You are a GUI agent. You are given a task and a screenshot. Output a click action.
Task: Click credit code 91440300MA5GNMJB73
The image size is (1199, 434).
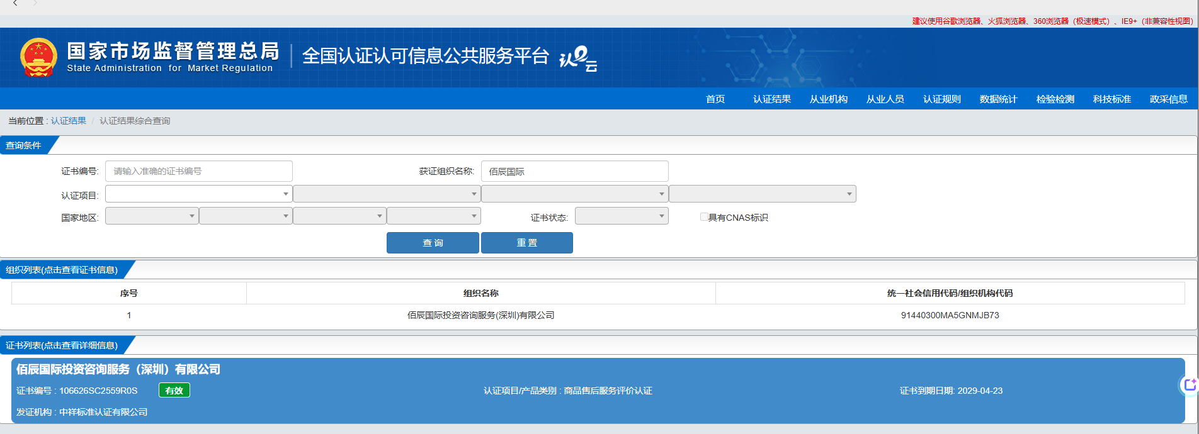pyautogui.click(x=950, y=315)
